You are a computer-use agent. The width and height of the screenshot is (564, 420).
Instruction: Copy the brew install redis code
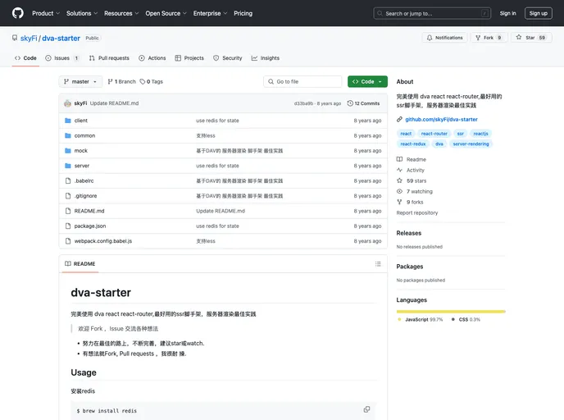point(366,409)
